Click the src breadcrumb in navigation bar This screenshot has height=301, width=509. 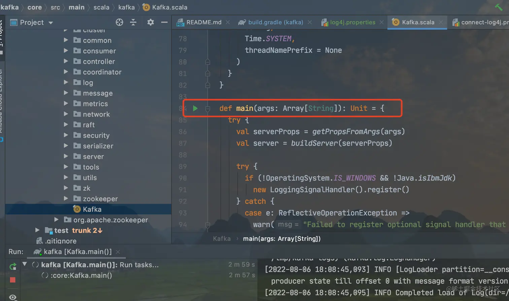point(55,7)
